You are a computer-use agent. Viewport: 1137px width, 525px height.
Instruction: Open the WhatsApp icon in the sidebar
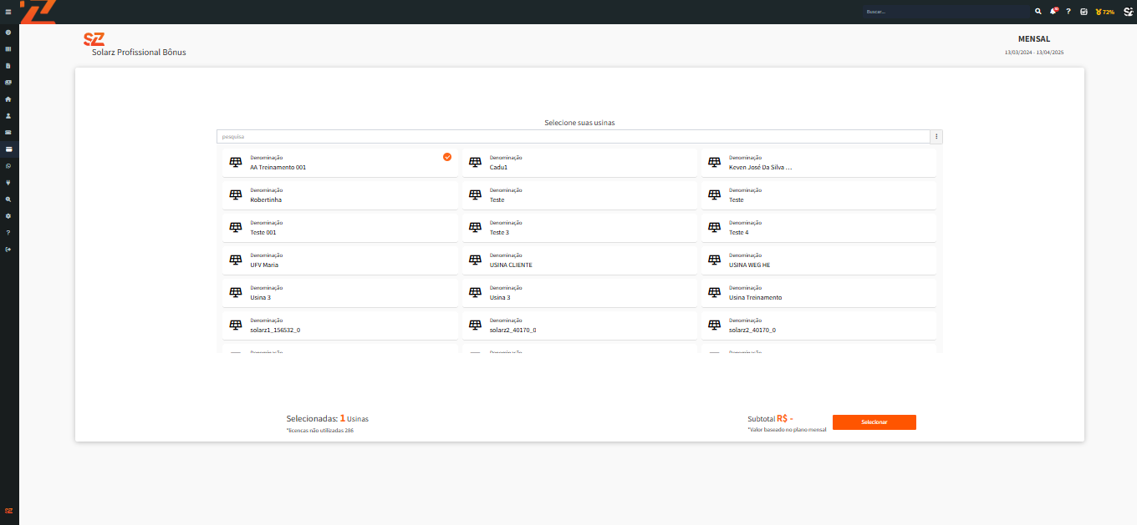click(x=8, y=166)
